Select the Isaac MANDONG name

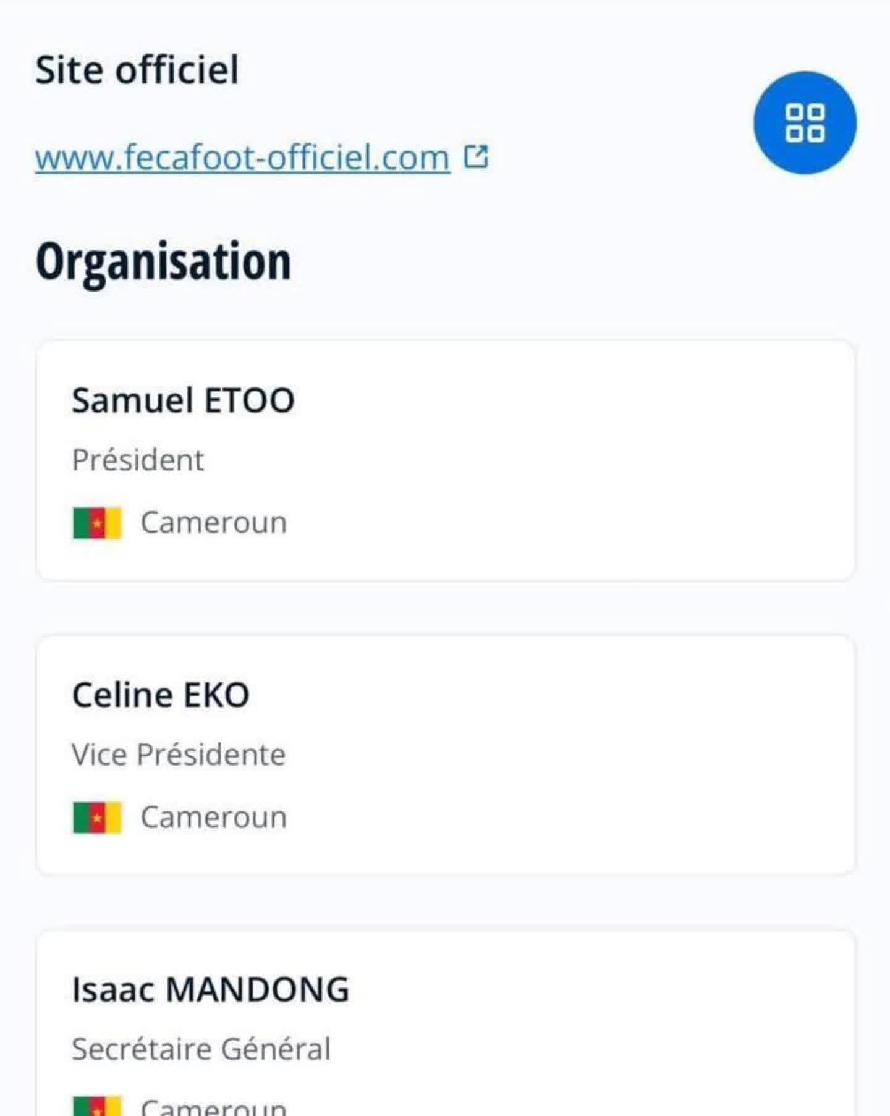pyautogui.click(x=210, y=989)
